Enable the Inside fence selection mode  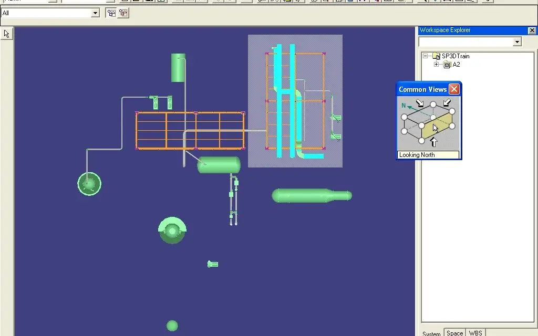pos(111,13)
